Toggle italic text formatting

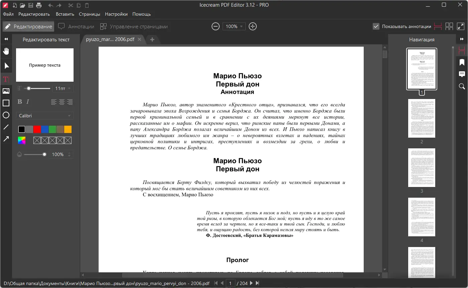[28, 102]
